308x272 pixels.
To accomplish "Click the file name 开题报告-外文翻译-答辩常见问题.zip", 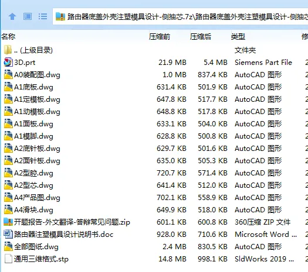I will [72, 222].
